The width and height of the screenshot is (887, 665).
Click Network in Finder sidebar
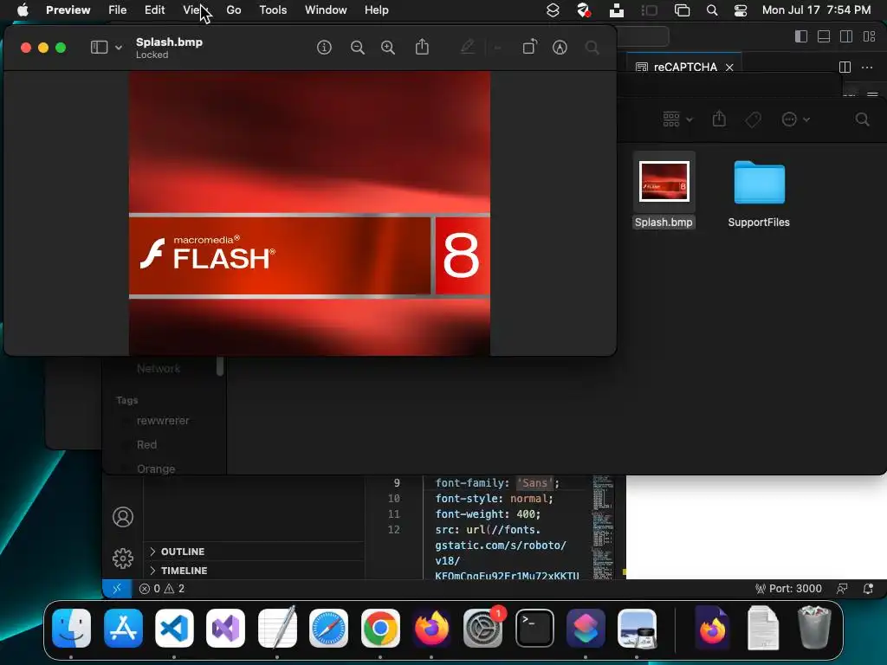[159, 369]
